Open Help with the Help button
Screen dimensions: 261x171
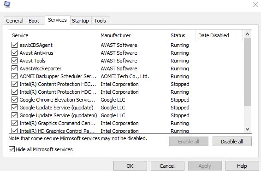pos(242,165)
